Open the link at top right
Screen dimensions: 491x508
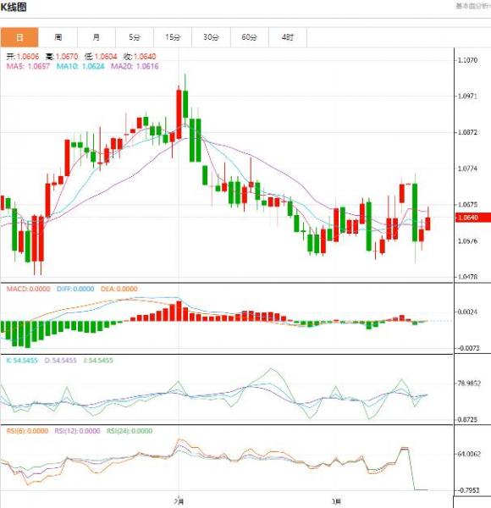coord(473,6)
